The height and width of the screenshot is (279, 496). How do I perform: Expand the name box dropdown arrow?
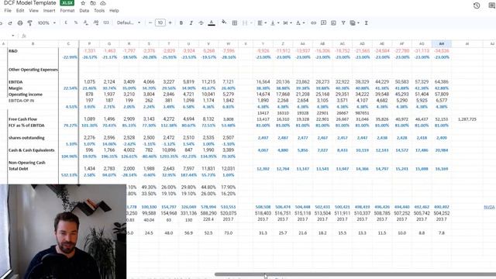[x=13, y=36]
